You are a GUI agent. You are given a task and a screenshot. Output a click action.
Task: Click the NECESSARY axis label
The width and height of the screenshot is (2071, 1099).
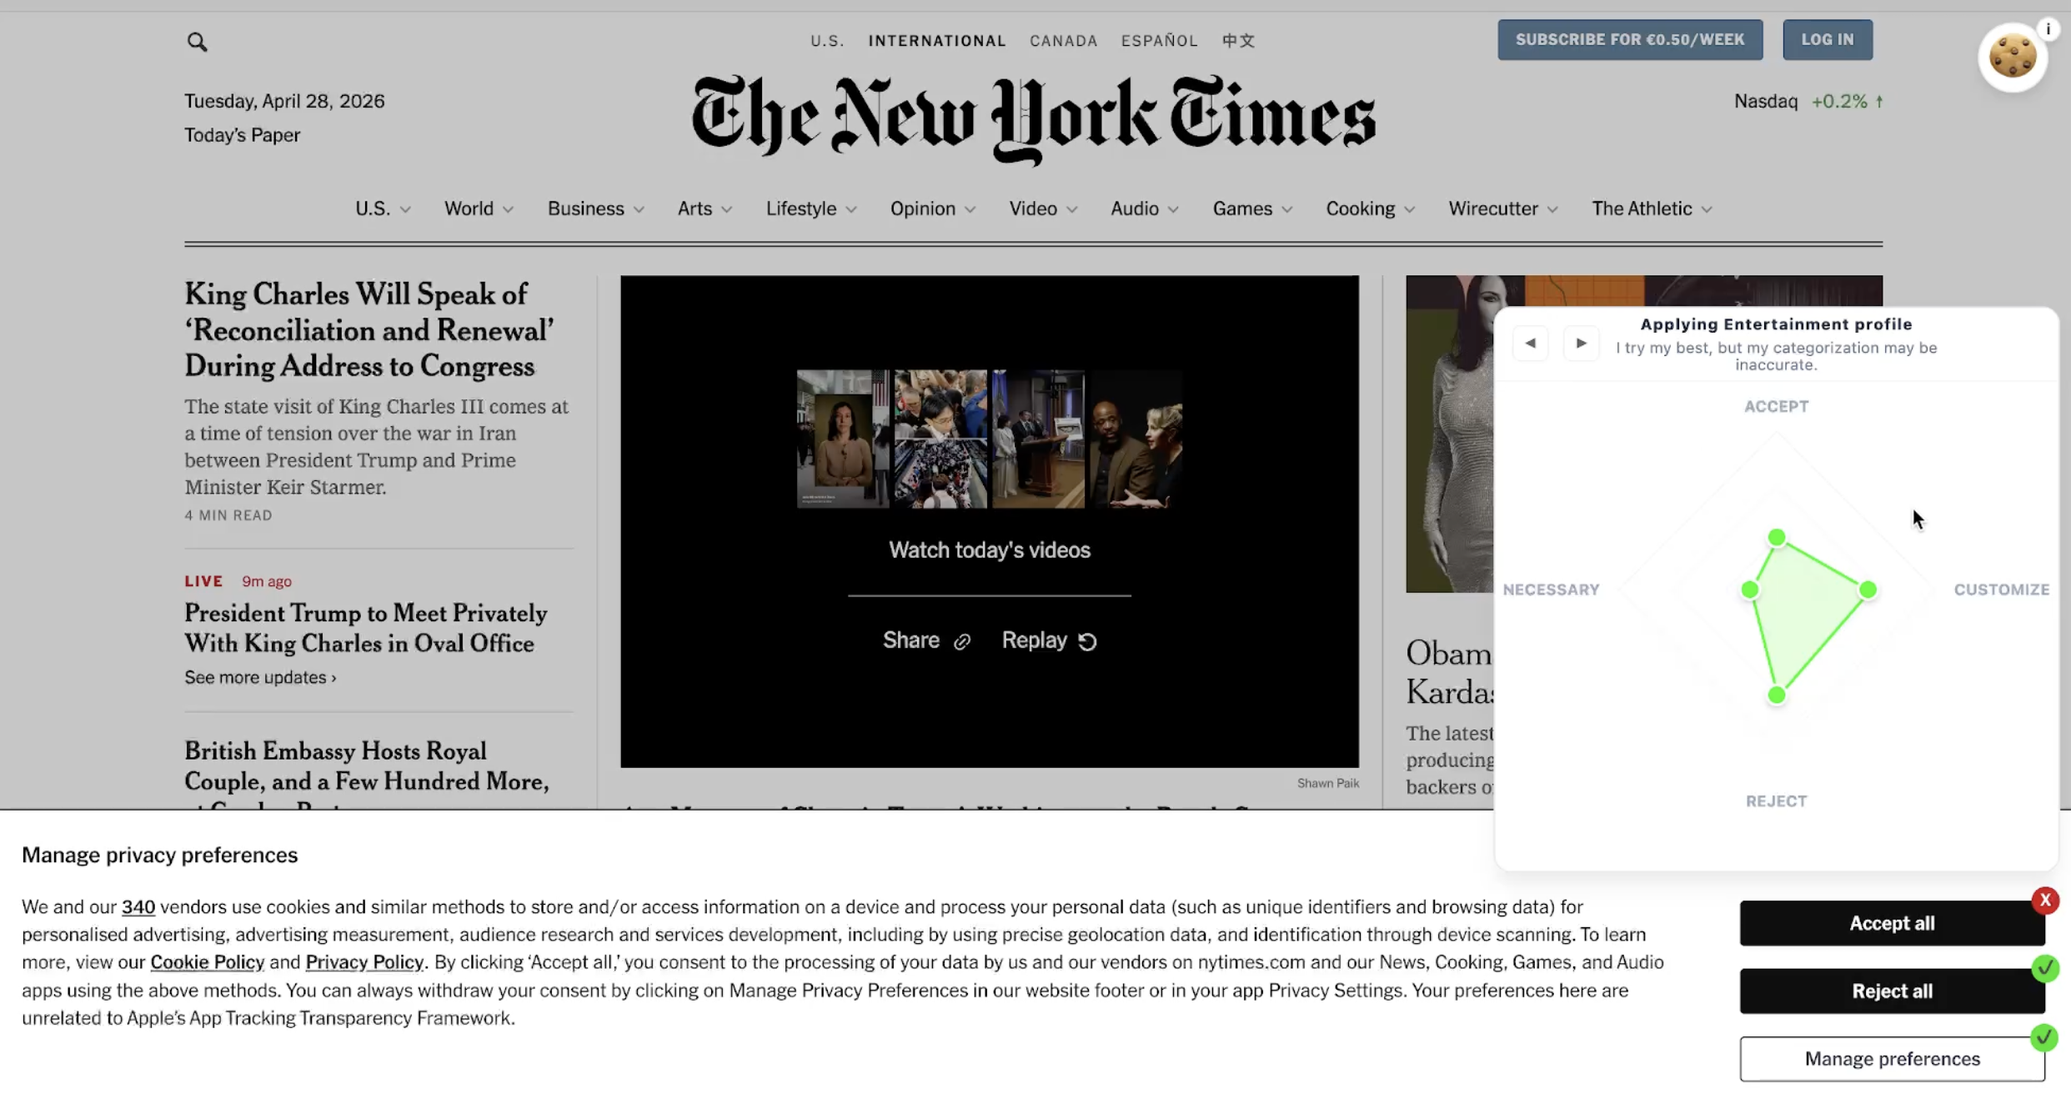pos(1551,590)
